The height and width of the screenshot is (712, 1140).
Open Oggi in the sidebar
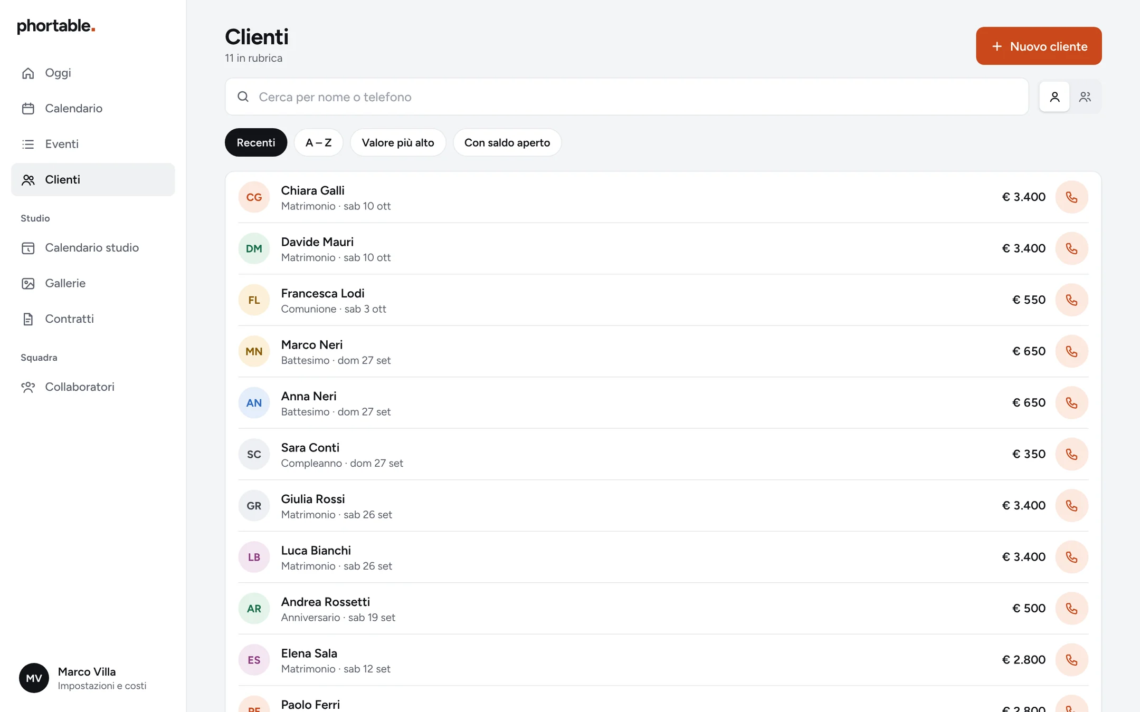(93, 73)
